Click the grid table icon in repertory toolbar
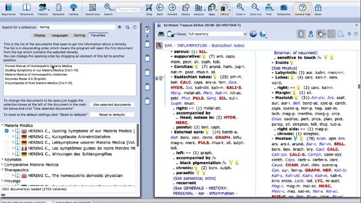Viewport: 361px width, 203px height. pyautogui.click(x=331, y=34)
